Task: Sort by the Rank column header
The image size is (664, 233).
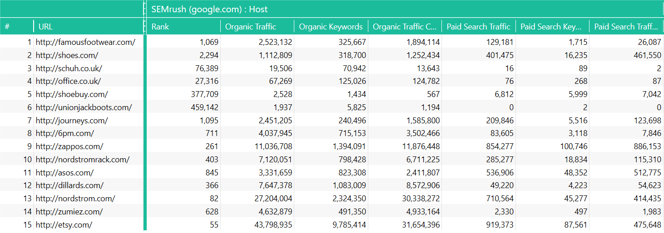Action: point(183,27)
